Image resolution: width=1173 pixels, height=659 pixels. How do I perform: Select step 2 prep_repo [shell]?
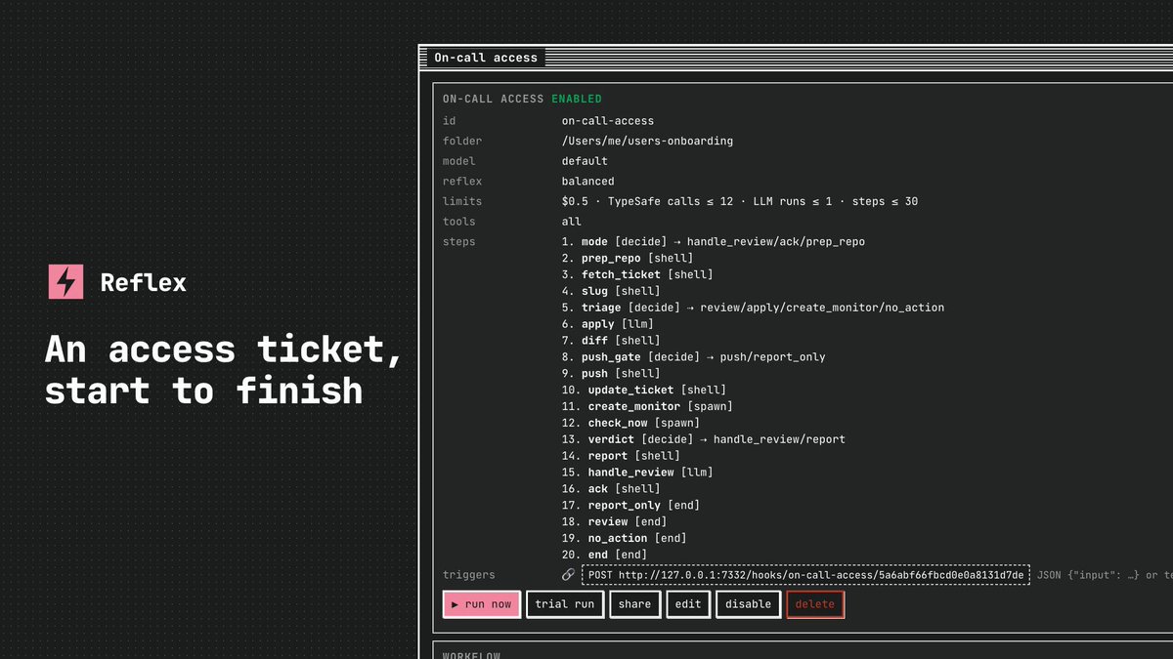point(628,259)
